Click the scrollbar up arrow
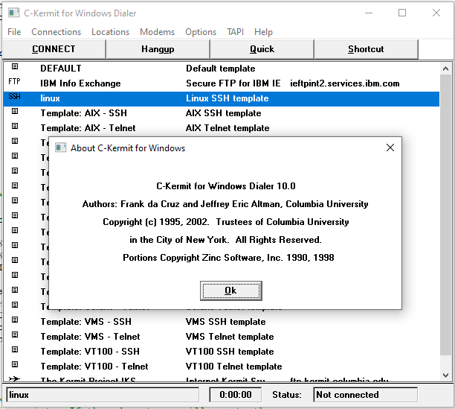This screenshot has width=455, height=409. click(x=446, y=69)
